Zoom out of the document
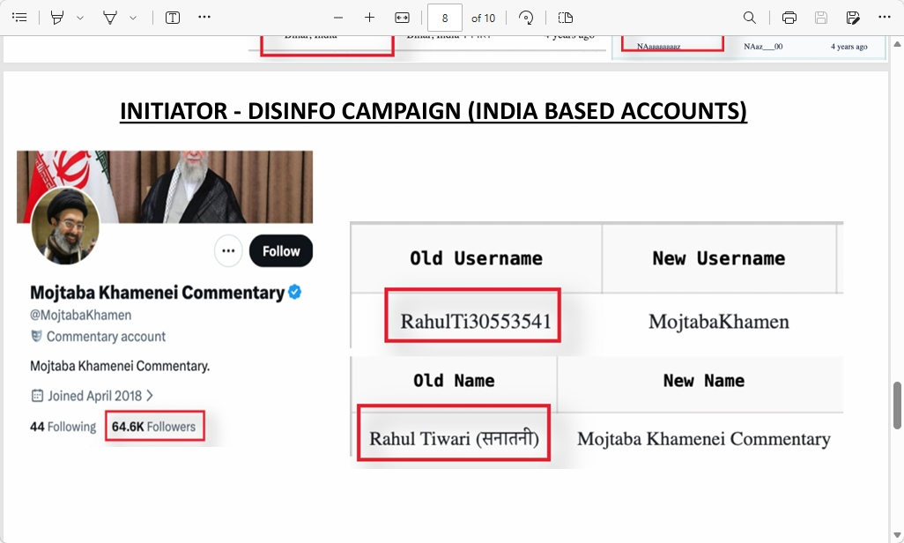This screenshot has width=904, height=543. pyautogui.click(x=338, y=18)
